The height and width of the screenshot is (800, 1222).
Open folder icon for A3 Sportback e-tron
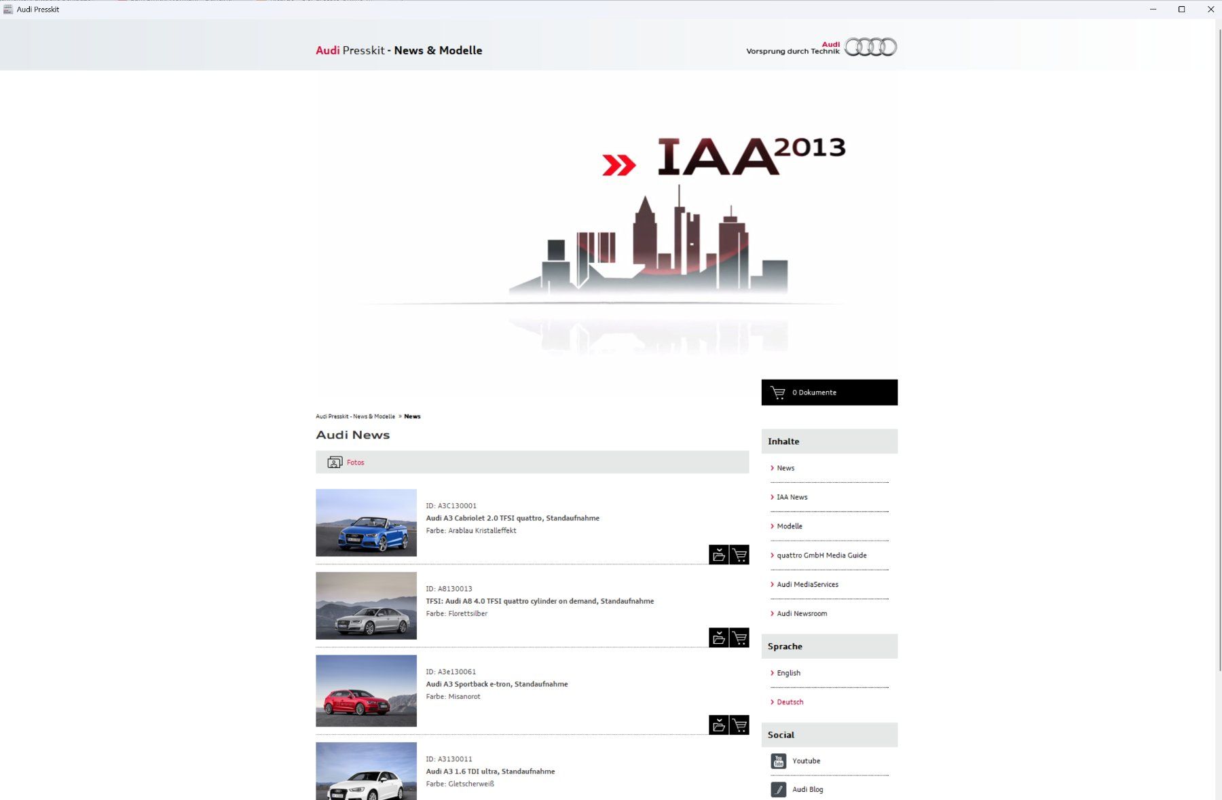pyautogui.click(x=718, y=725)
